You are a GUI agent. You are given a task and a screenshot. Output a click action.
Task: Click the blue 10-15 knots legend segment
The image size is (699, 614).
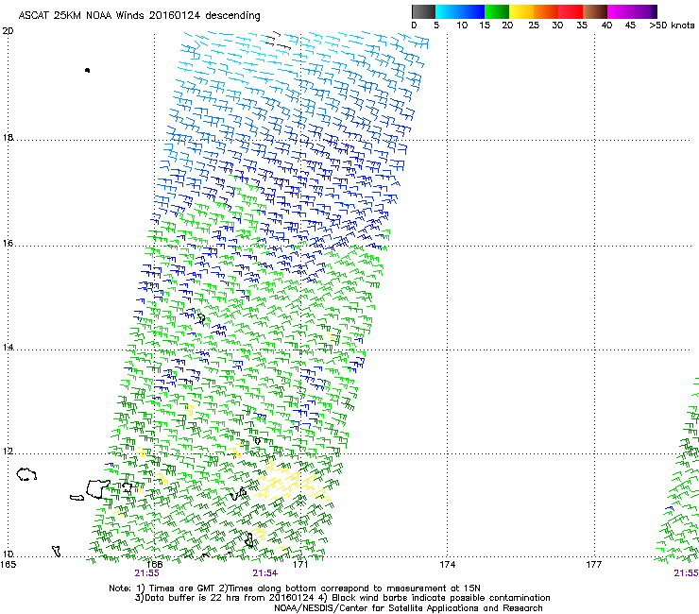472,11
